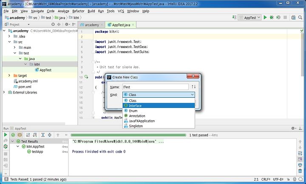
Task: Click the UTF-8 encoding selector
Action: [x=278, y=179]
